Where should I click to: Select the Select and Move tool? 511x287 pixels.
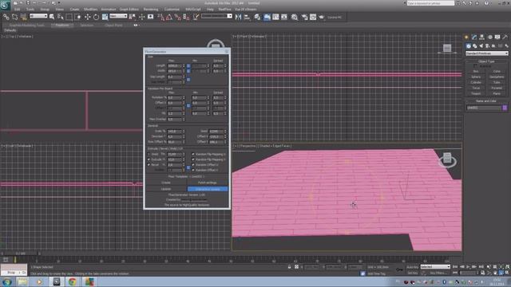click(x=87, y=17)
